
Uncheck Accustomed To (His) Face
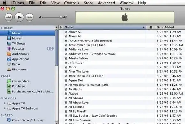click(x=66, y=45)
